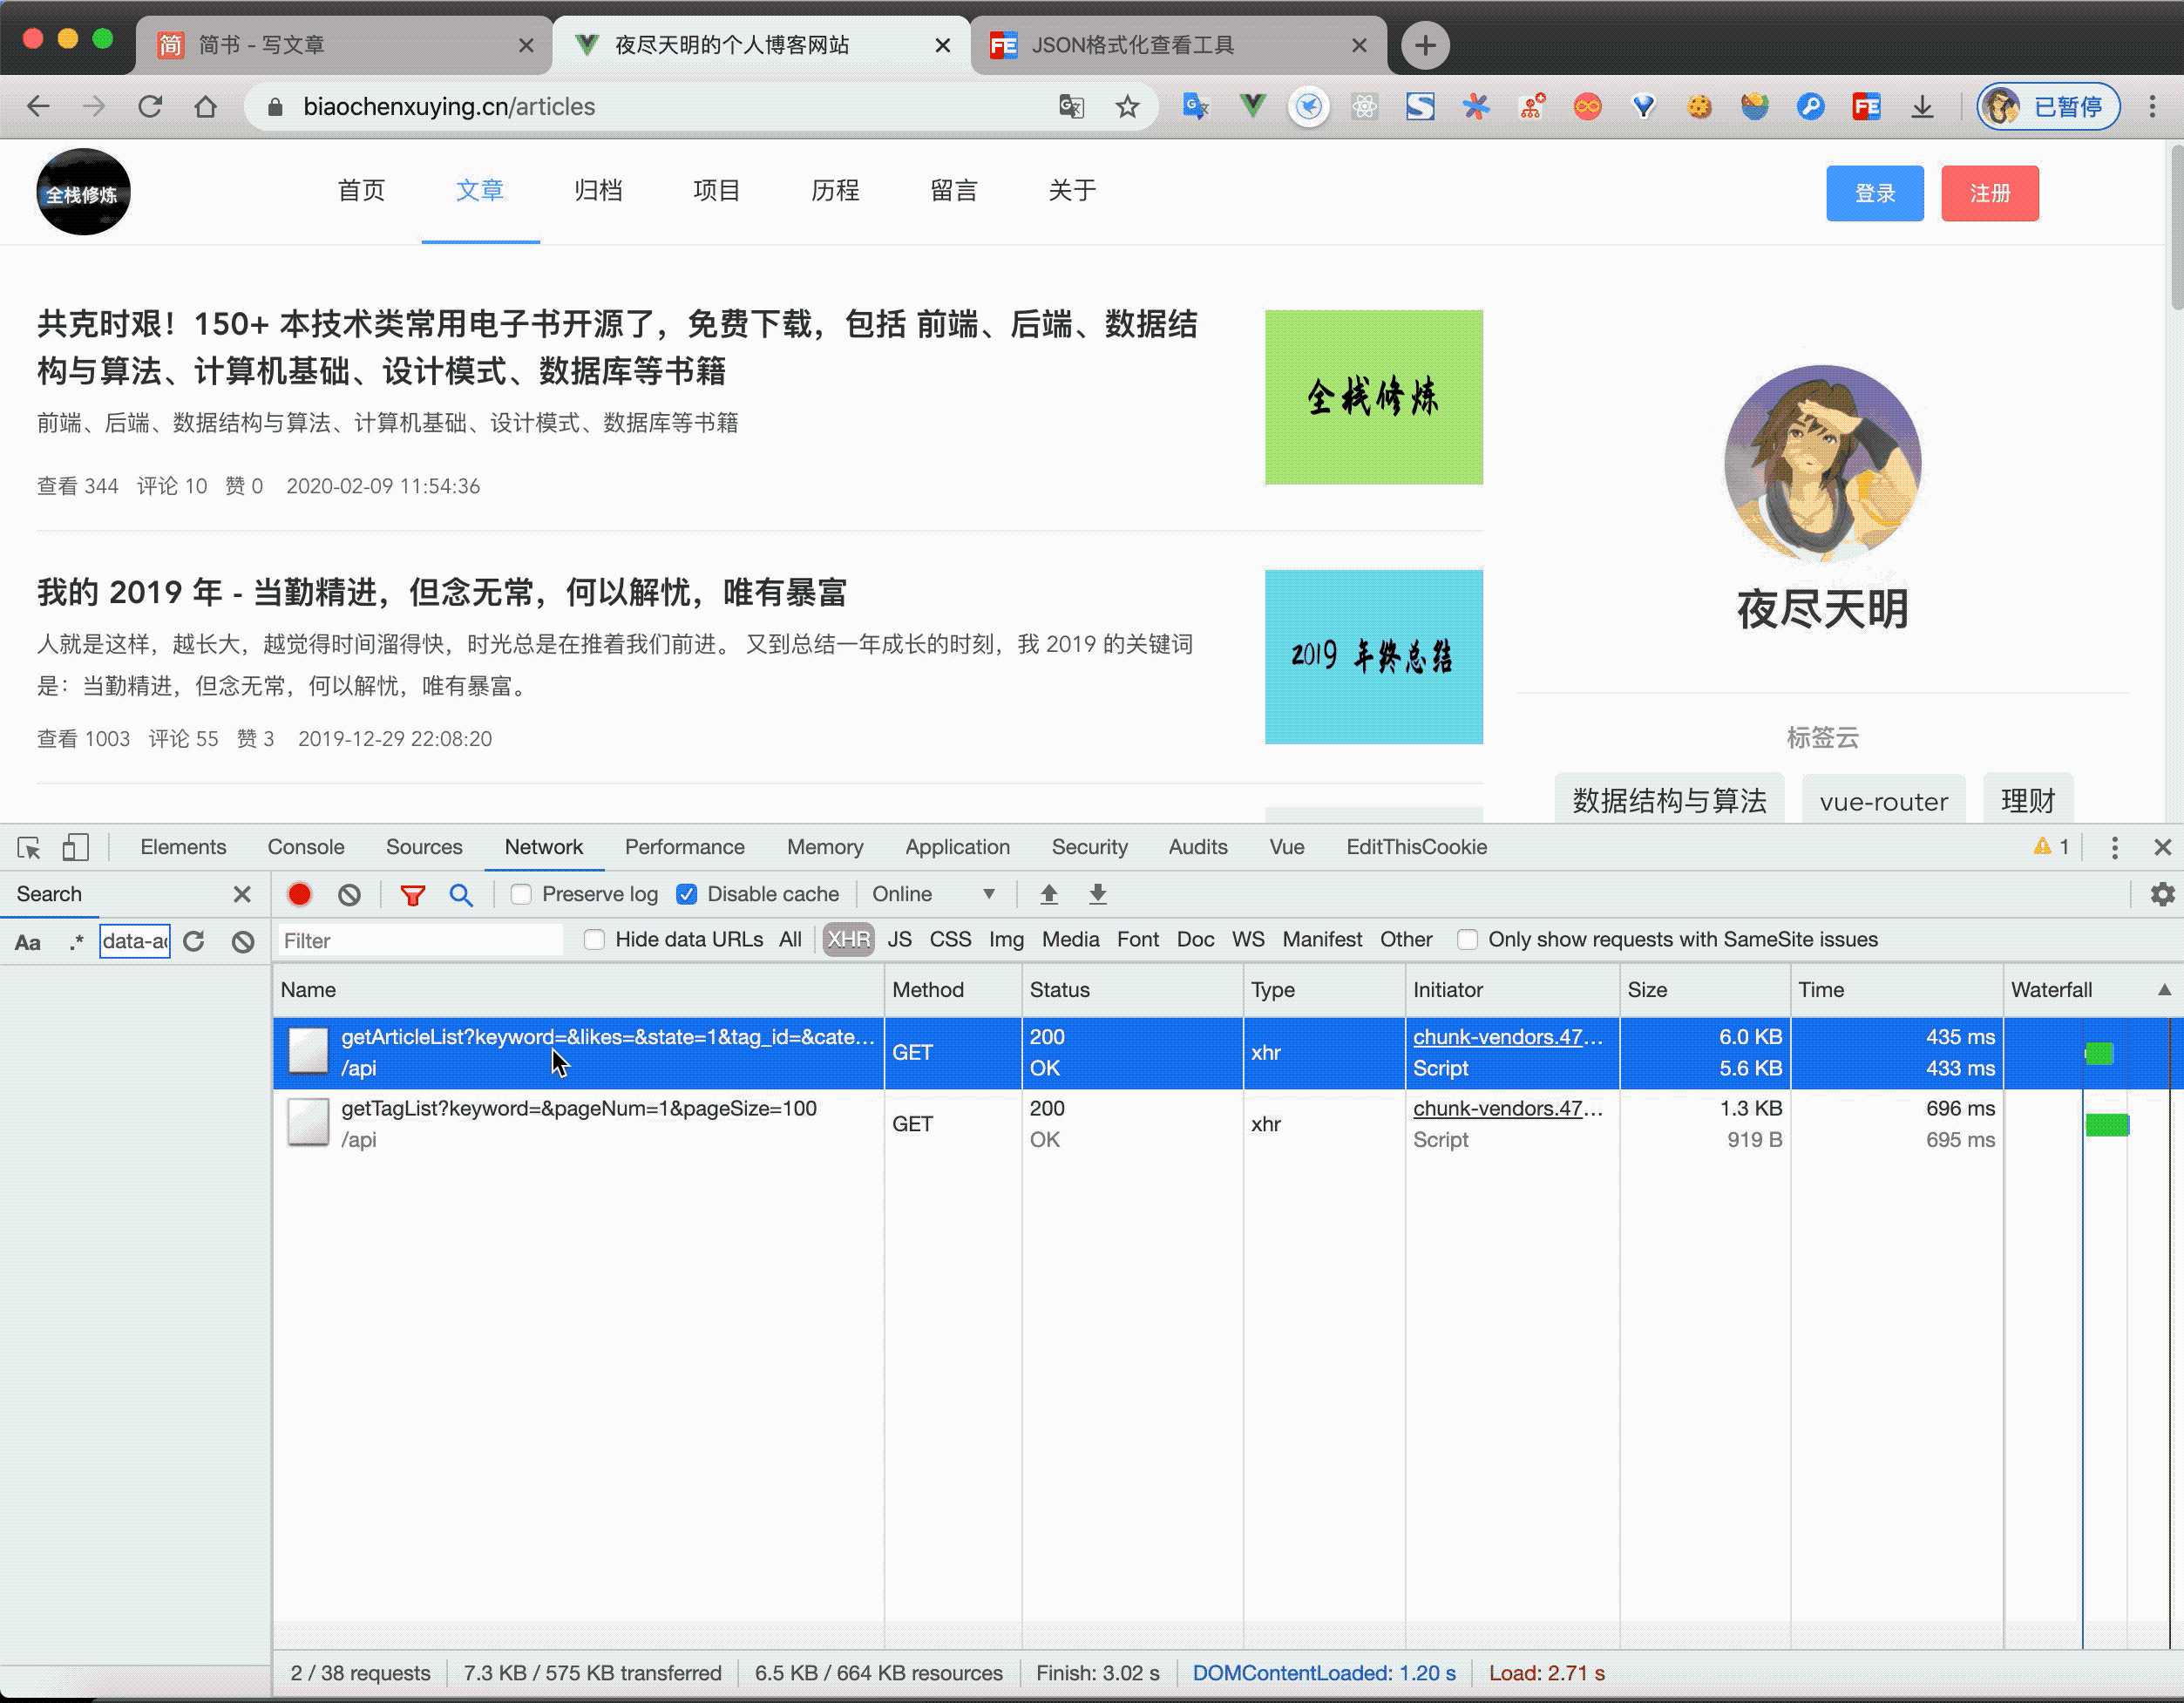The height and width of the screenshot is (1703, 2184).
Task: Click the clear network log icon
Action: tap(349, 893)
